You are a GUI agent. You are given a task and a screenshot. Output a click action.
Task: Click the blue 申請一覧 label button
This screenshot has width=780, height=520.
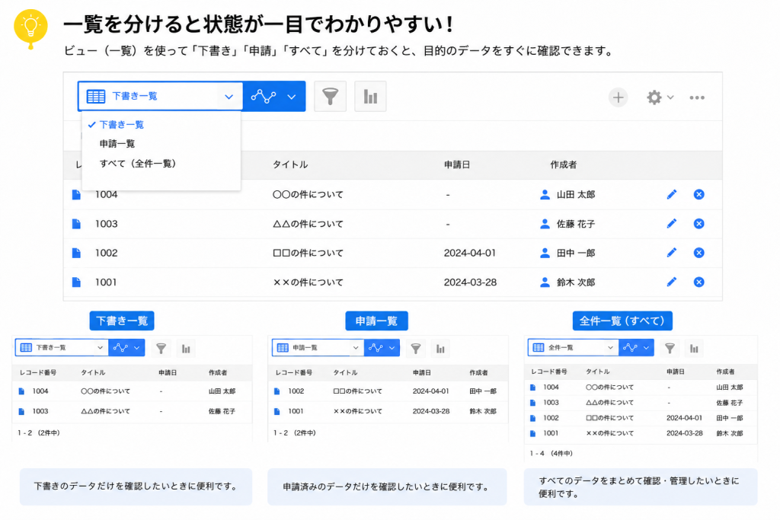[376, 321]
